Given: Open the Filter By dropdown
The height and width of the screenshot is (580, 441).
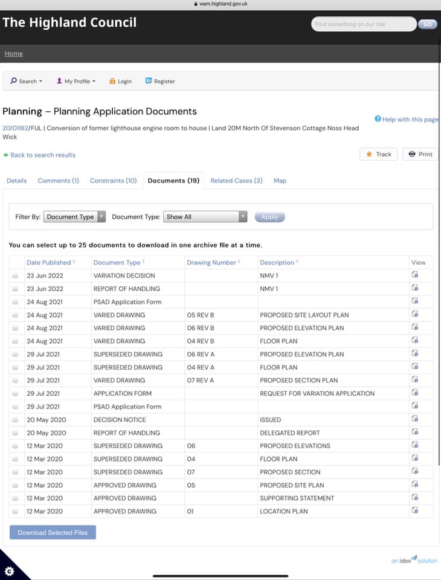Looking at the screenshot, I should [74, 217].
